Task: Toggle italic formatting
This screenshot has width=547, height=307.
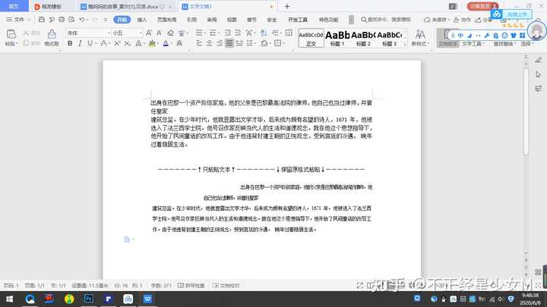Action: 80,43
